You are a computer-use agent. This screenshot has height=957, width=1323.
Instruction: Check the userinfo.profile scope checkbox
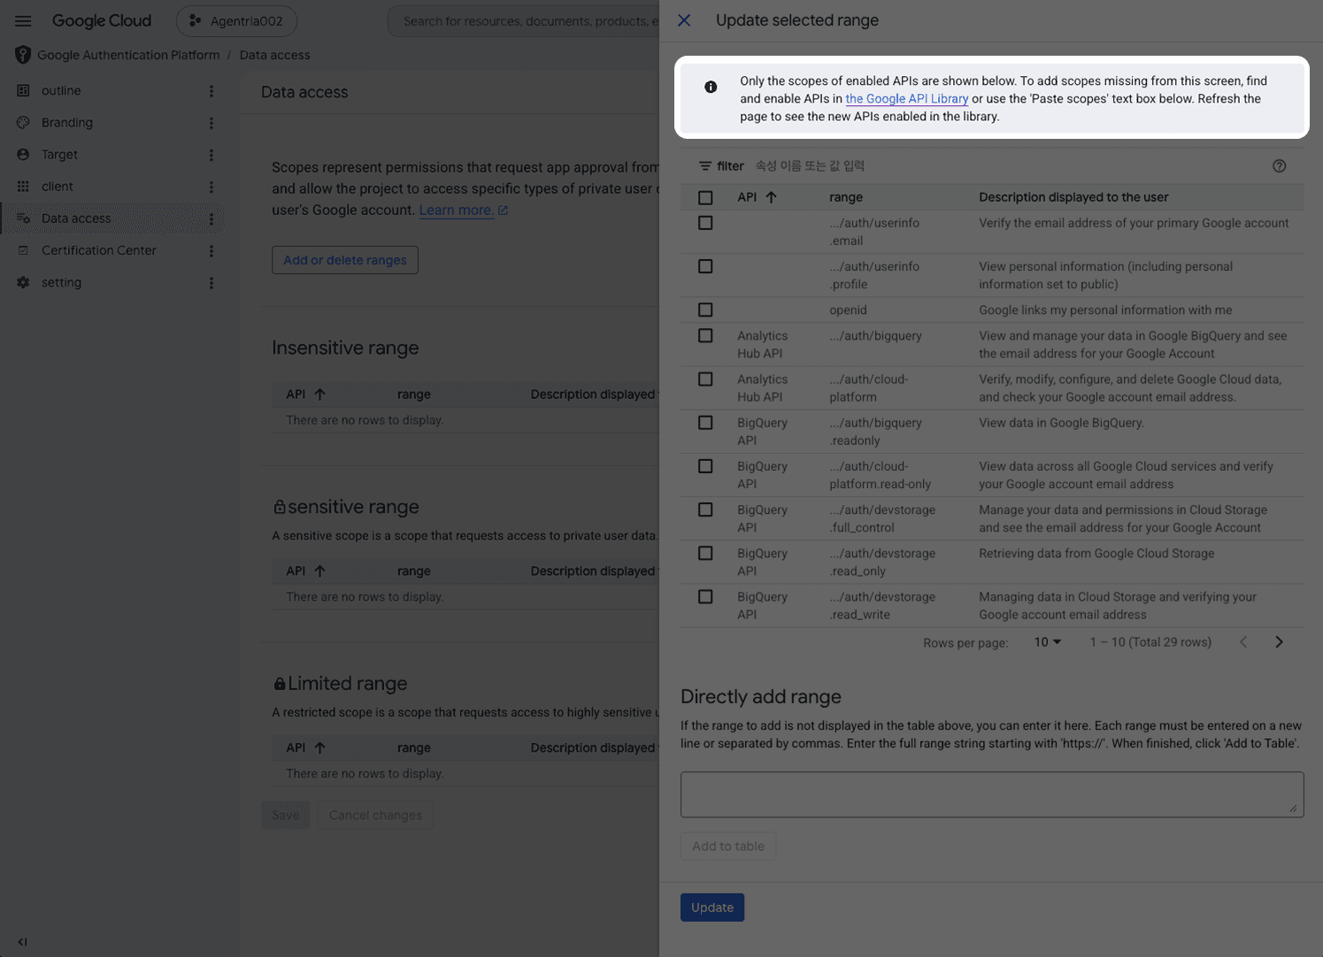(705, 266)
